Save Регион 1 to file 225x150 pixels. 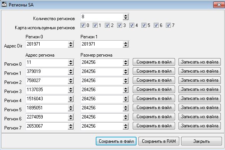(x=154, y=71)
